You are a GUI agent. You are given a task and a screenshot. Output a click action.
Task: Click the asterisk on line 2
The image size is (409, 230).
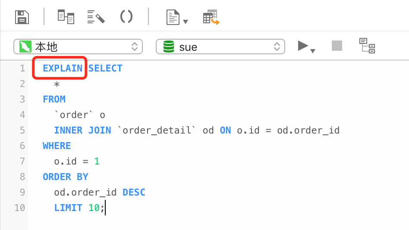click(x=57, y=84)
